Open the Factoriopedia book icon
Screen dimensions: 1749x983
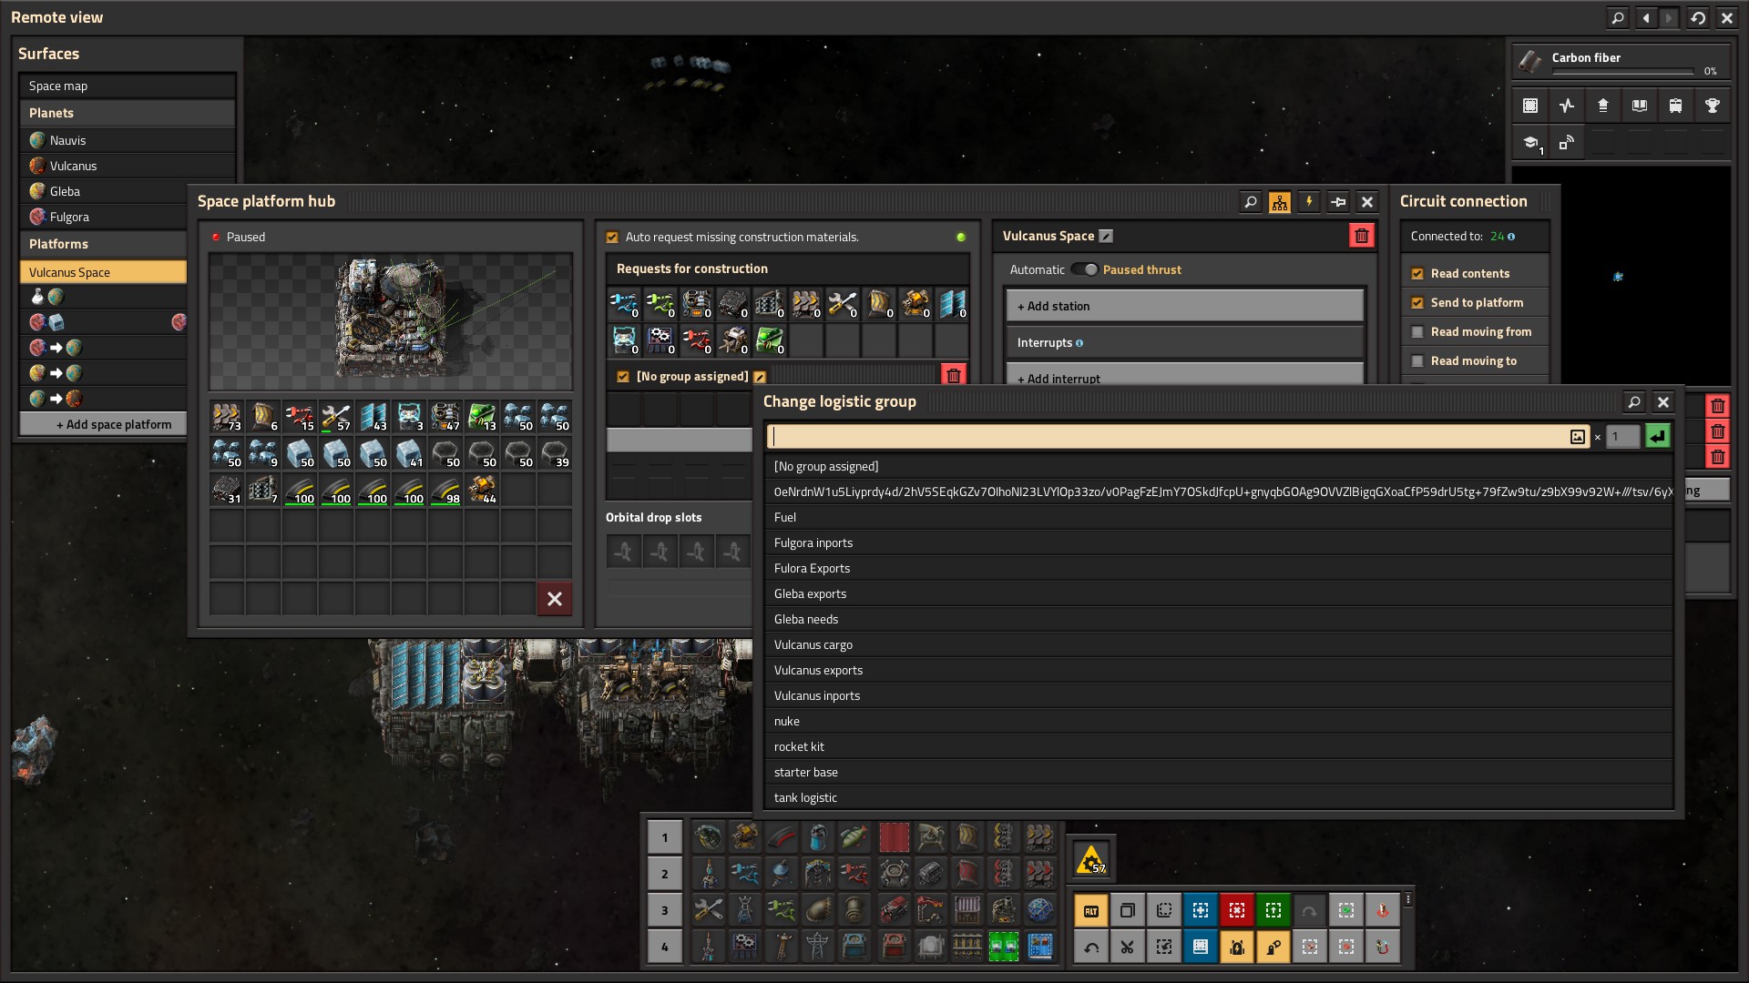[x=1640, y=106]
